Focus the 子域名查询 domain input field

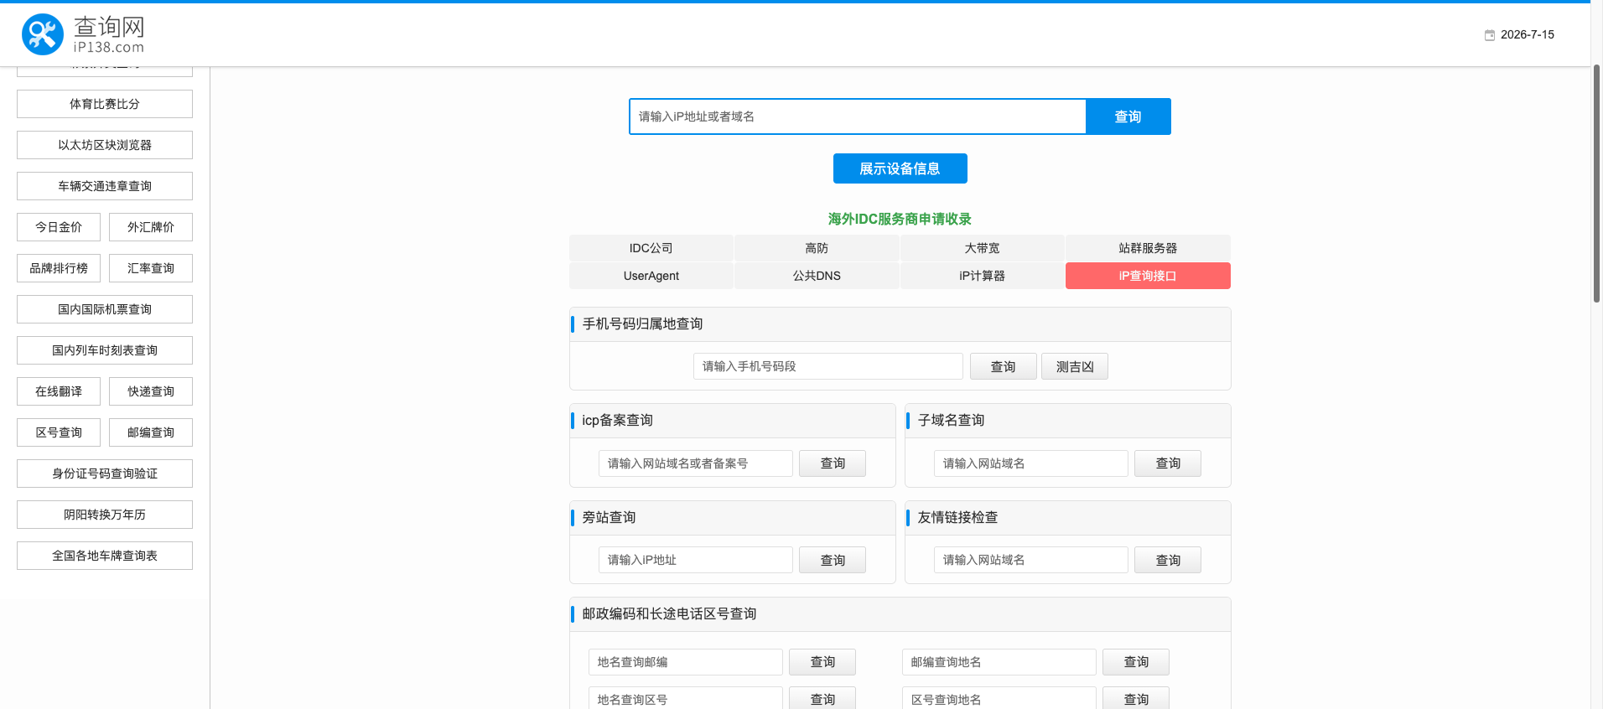pos(1031,463)
